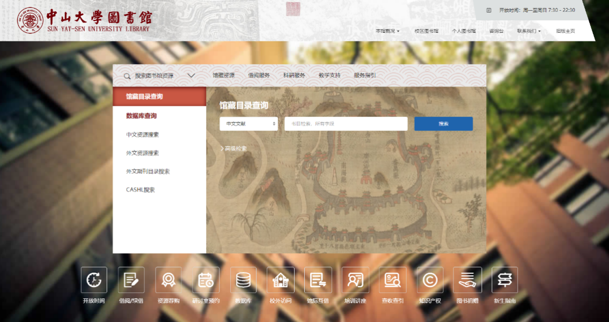Expand the 联系我们 dropdown menu

point(529,31)
